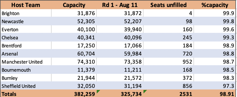Select the Brighton team cell
The width and height of the screenshot is (237, 97).
[x=26, y=13]
